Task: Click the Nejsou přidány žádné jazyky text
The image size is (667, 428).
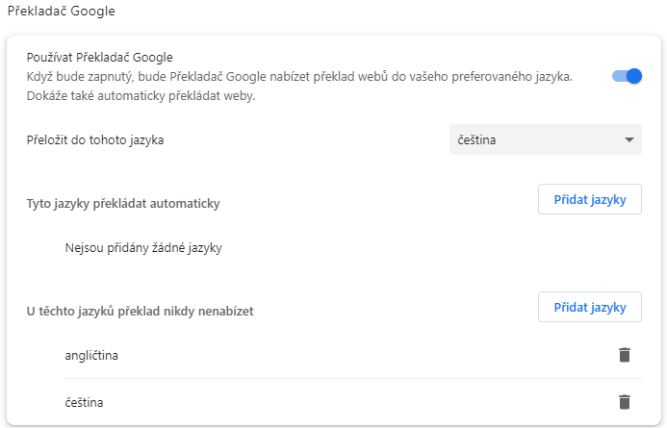Action: click(x=143, y=248)
